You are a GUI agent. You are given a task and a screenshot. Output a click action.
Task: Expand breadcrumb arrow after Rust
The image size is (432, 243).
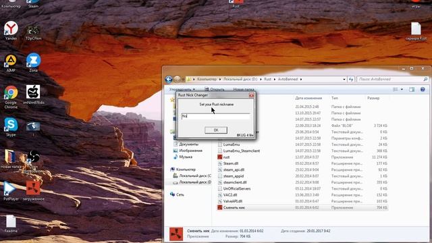[x=275, y=80]
